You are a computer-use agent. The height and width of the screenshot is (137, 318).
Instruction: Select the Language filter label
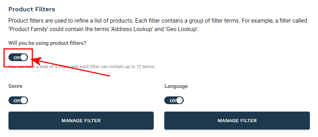coord(176,86)
